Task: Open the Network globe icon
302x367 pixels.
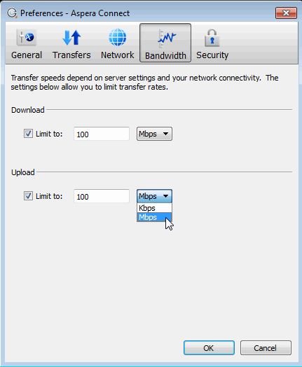Action: (117, 37)
